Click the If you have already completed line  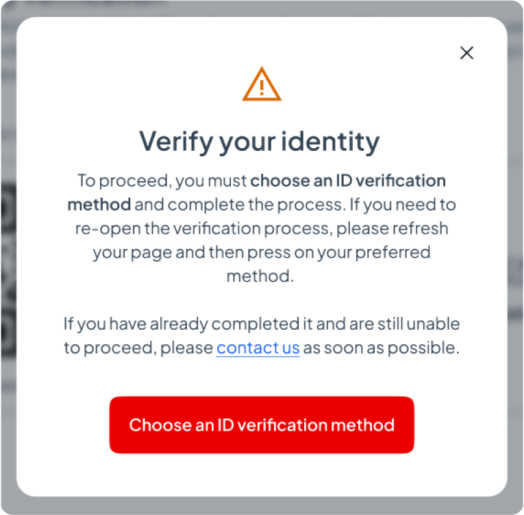tap(262, 324)
